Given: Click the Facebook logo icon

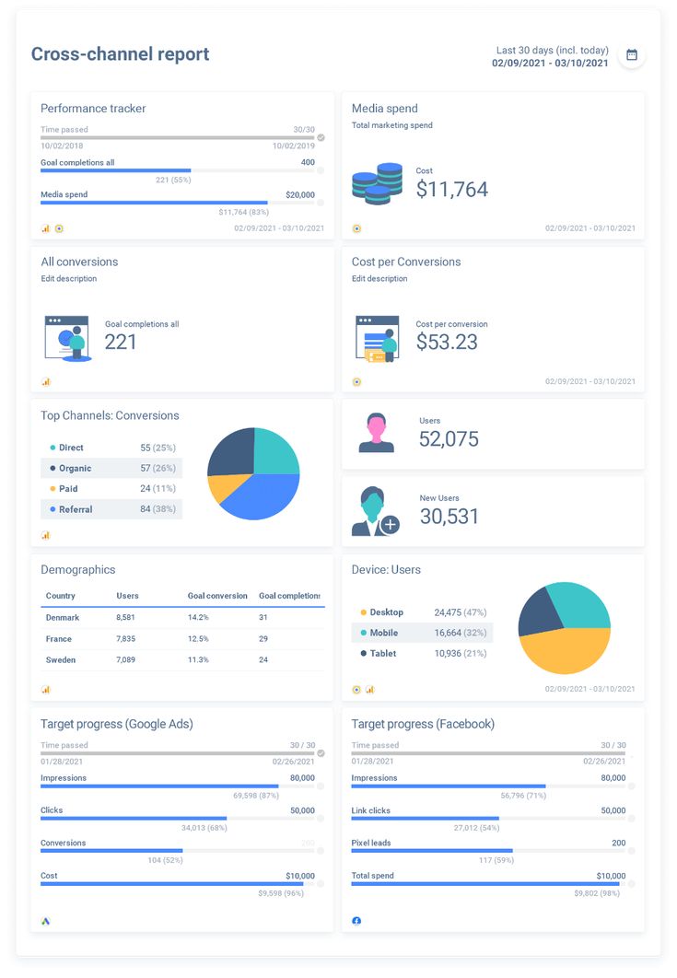Looking at the screenshot, I should point(356,920).
